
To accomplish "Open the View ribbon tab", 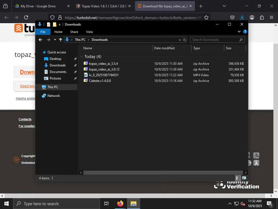I will click(89, 32).
